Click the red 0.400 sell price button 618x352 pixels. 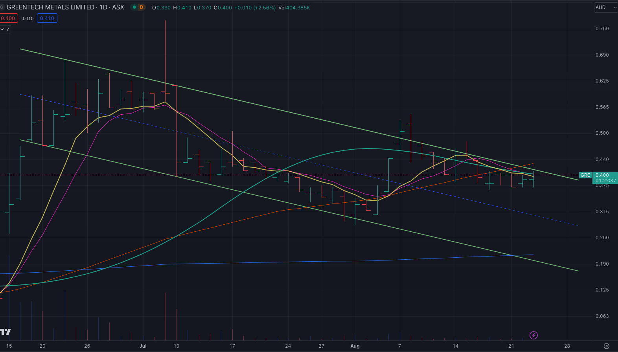point(8,18)
